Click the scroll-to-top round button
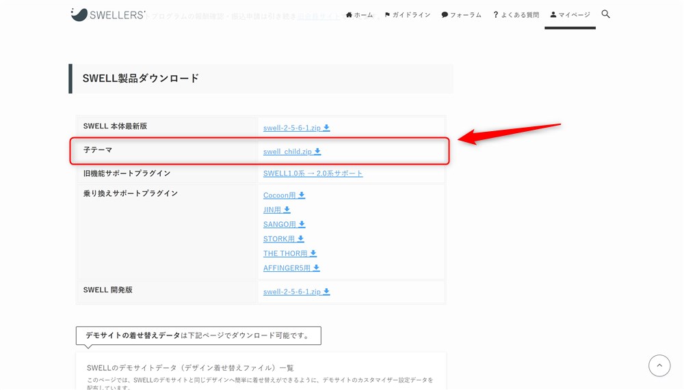Viewport: 684px width, 390px height. click(x=659, y=365)
